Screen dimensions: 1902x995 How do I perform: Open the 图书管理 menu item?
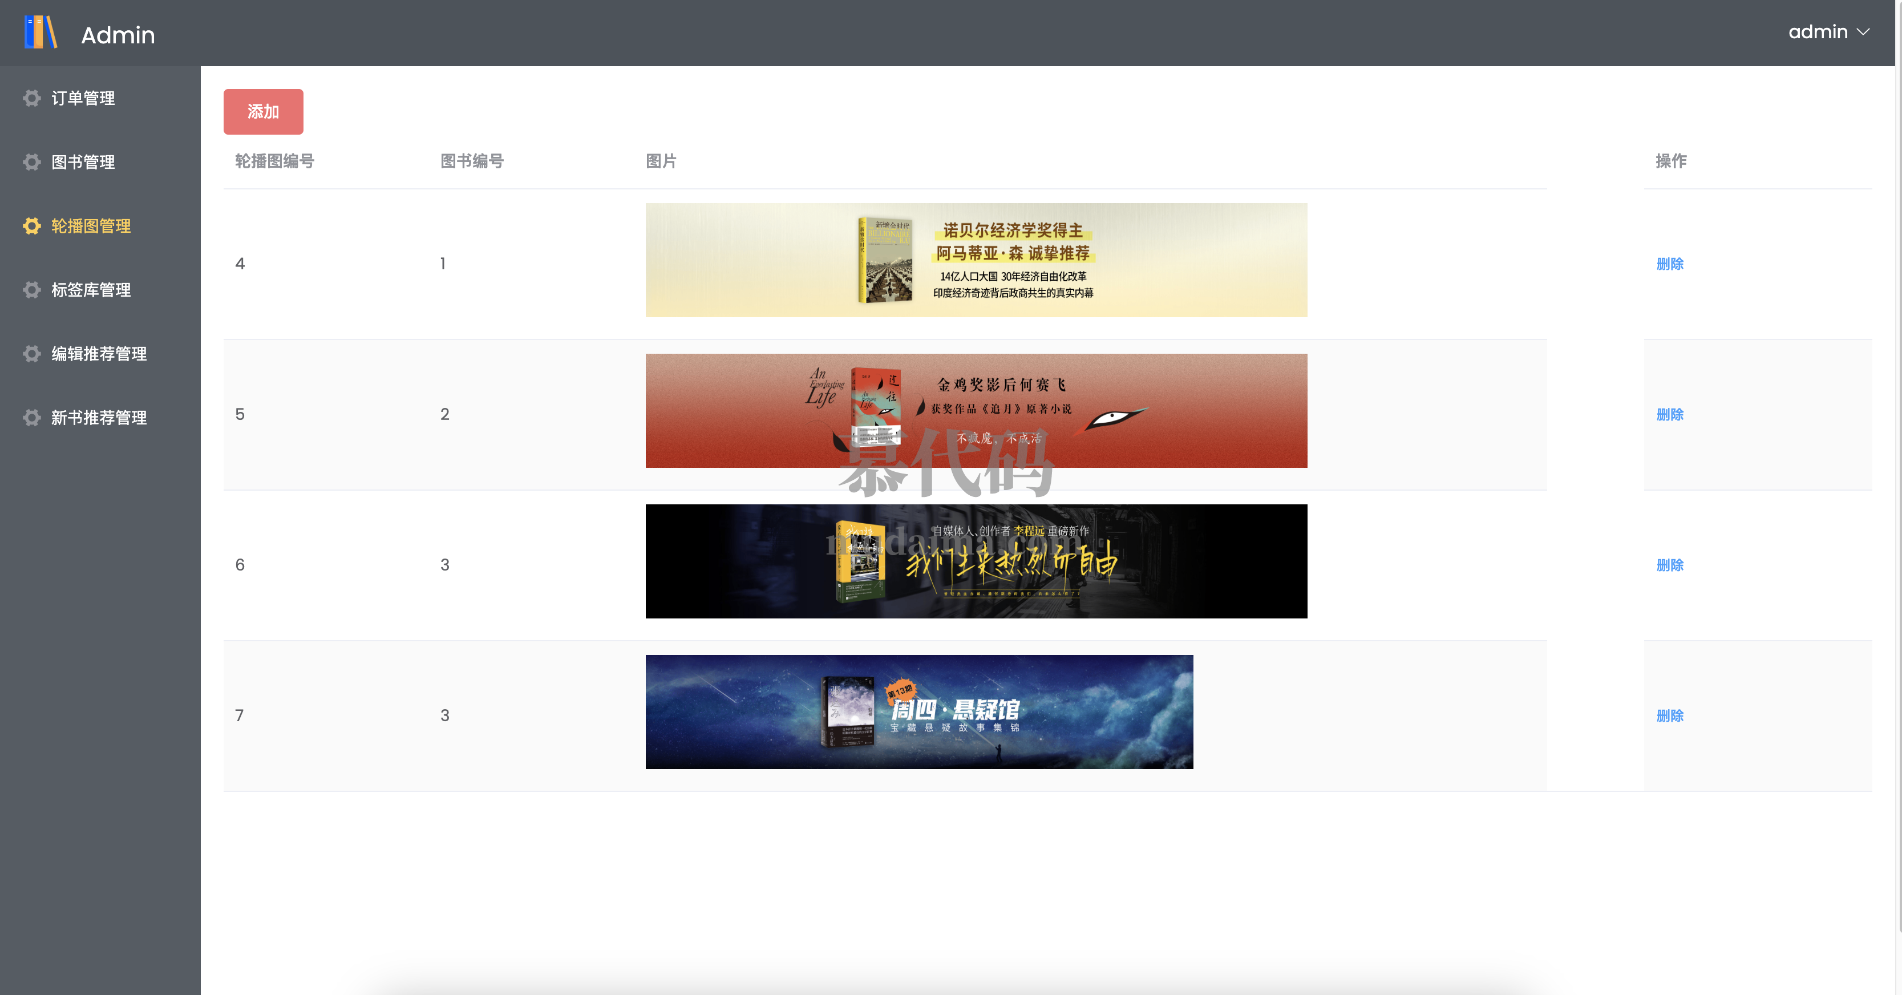click(x=83, y=162)
